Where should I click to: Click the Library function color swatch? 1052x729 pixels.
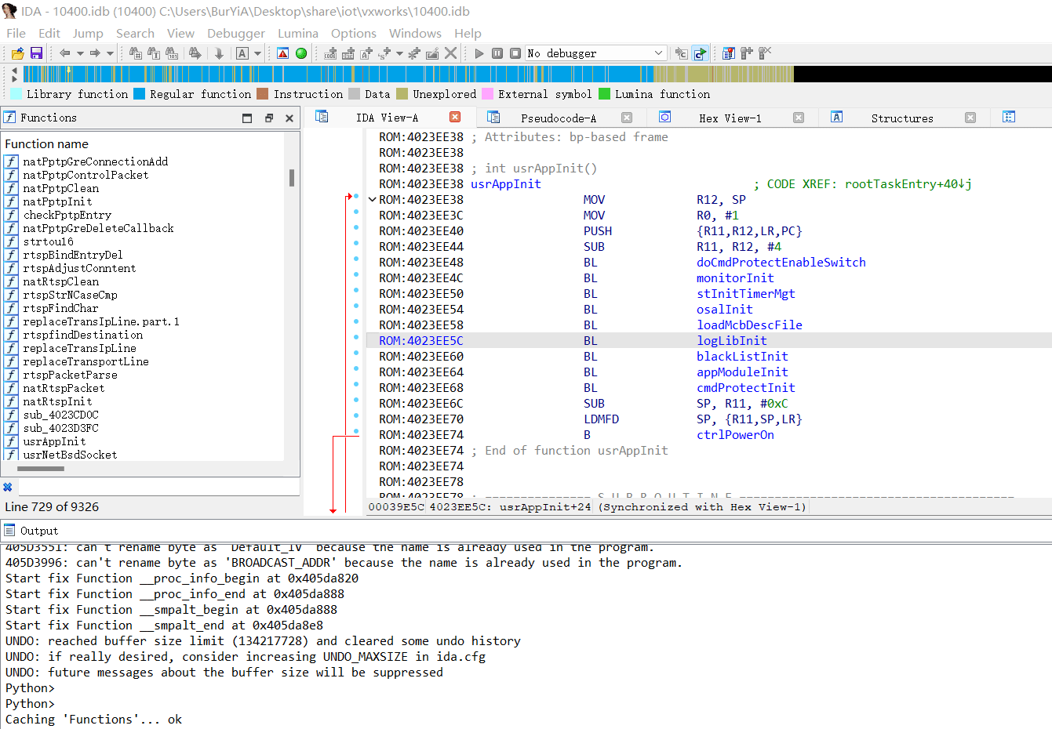click(16, 94)
